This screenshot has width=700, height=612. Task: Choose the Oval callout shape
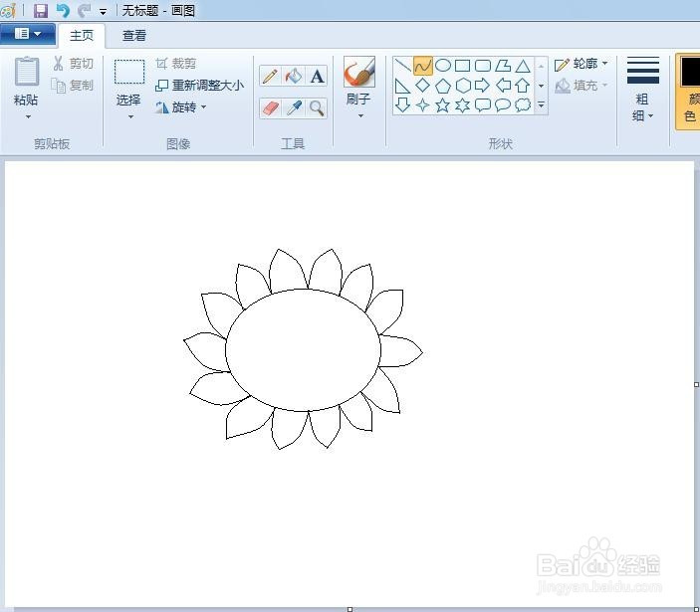pyautogui.click(x=503, y=105)
